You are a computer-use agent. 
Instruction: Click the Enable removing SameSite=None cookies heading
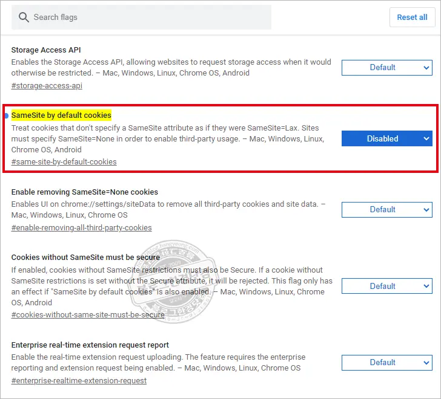click(x=85, y=192)
